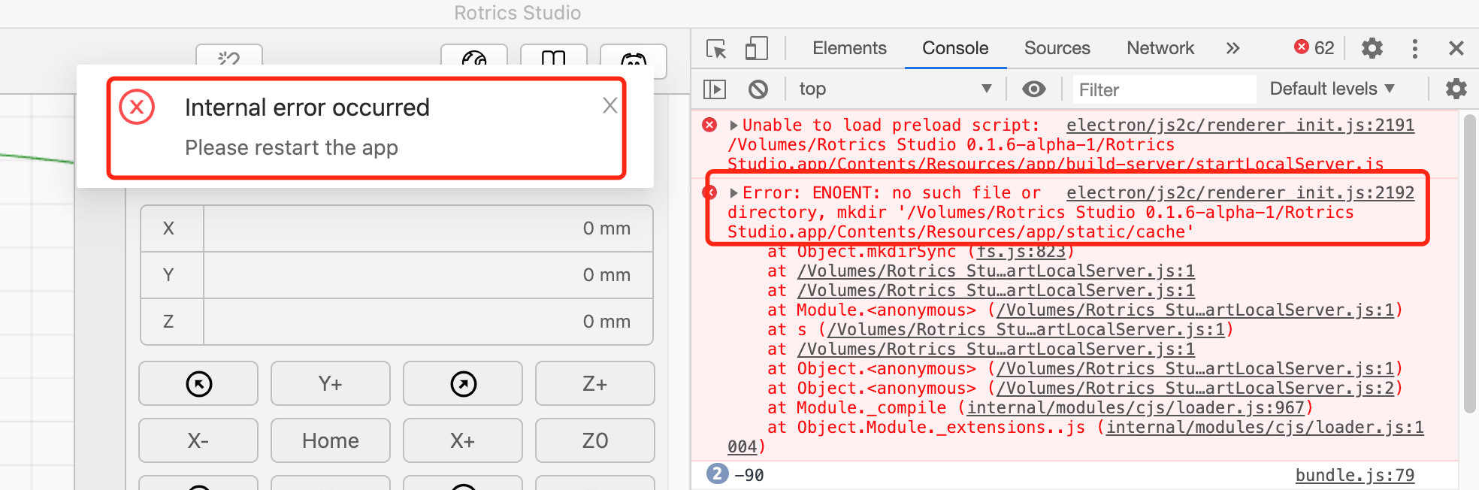Show the console sidebar
This screenshot has height=490, width=1479.
pos(715,89)
